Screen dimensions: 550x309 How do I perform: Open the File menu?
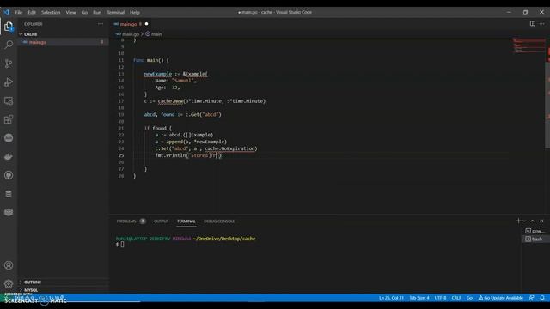point(19,12)
